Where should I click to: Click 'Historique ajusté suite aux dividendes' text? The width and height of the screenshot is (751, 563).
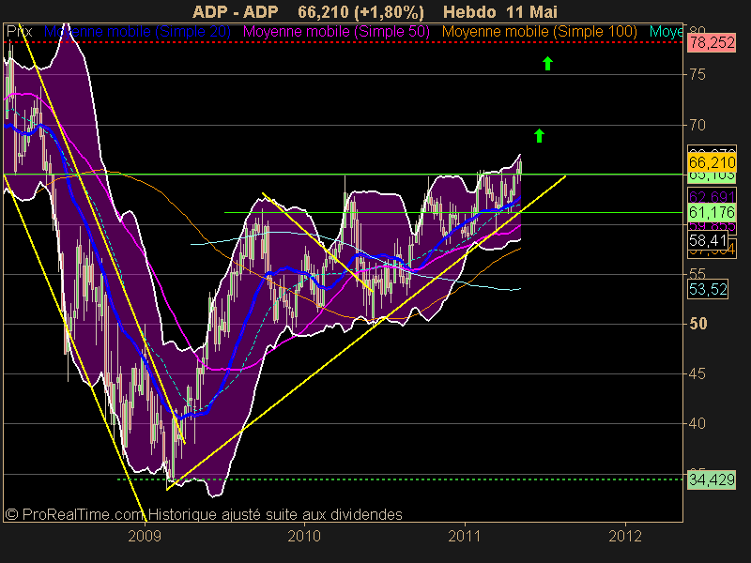[x=275, y=514]
